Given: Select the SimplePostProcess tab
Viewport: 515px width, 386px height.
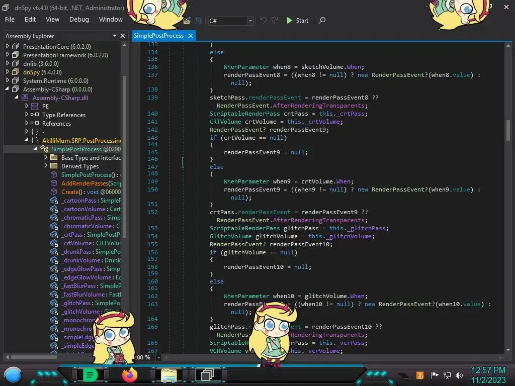Looking at the screenshot, I should click(x=158, y=36).
